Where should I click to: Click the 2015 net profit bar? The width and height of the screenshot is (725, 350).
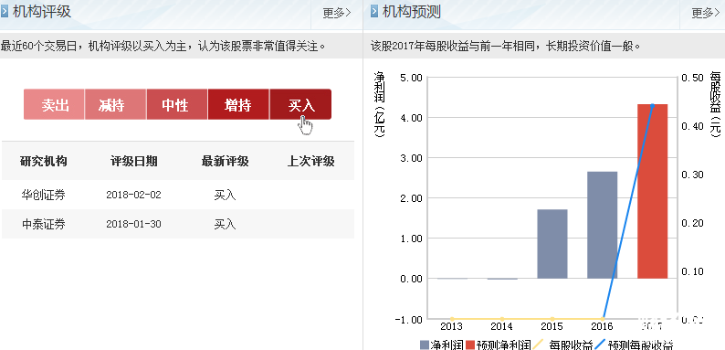(x=552, y=244)
